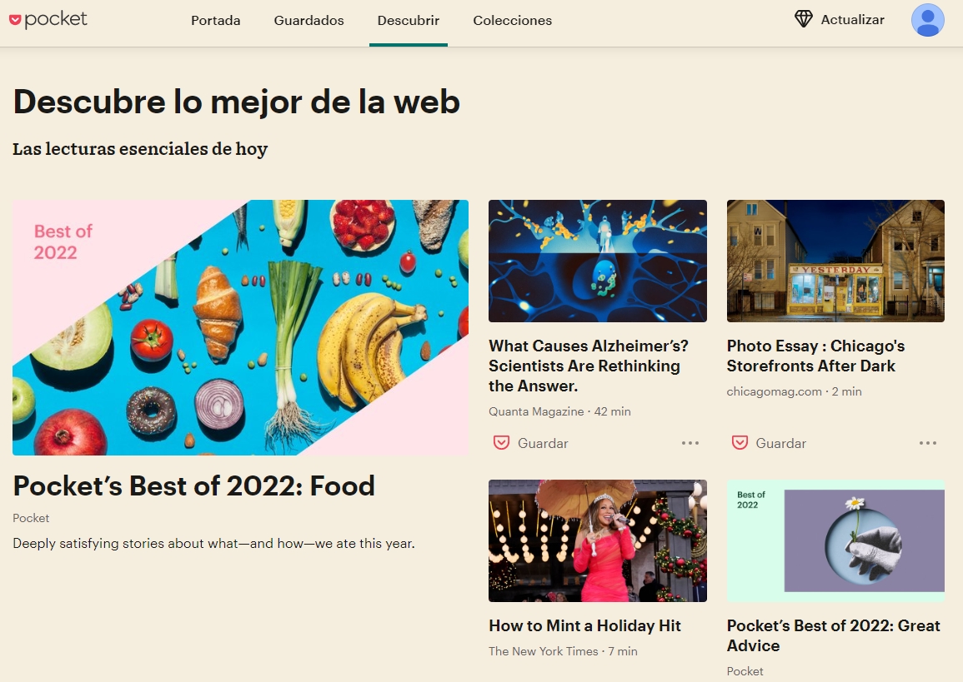Click the save icon for Chicago Storefronts article
Viewport: 963px width, 682px height.
[740, 443]
